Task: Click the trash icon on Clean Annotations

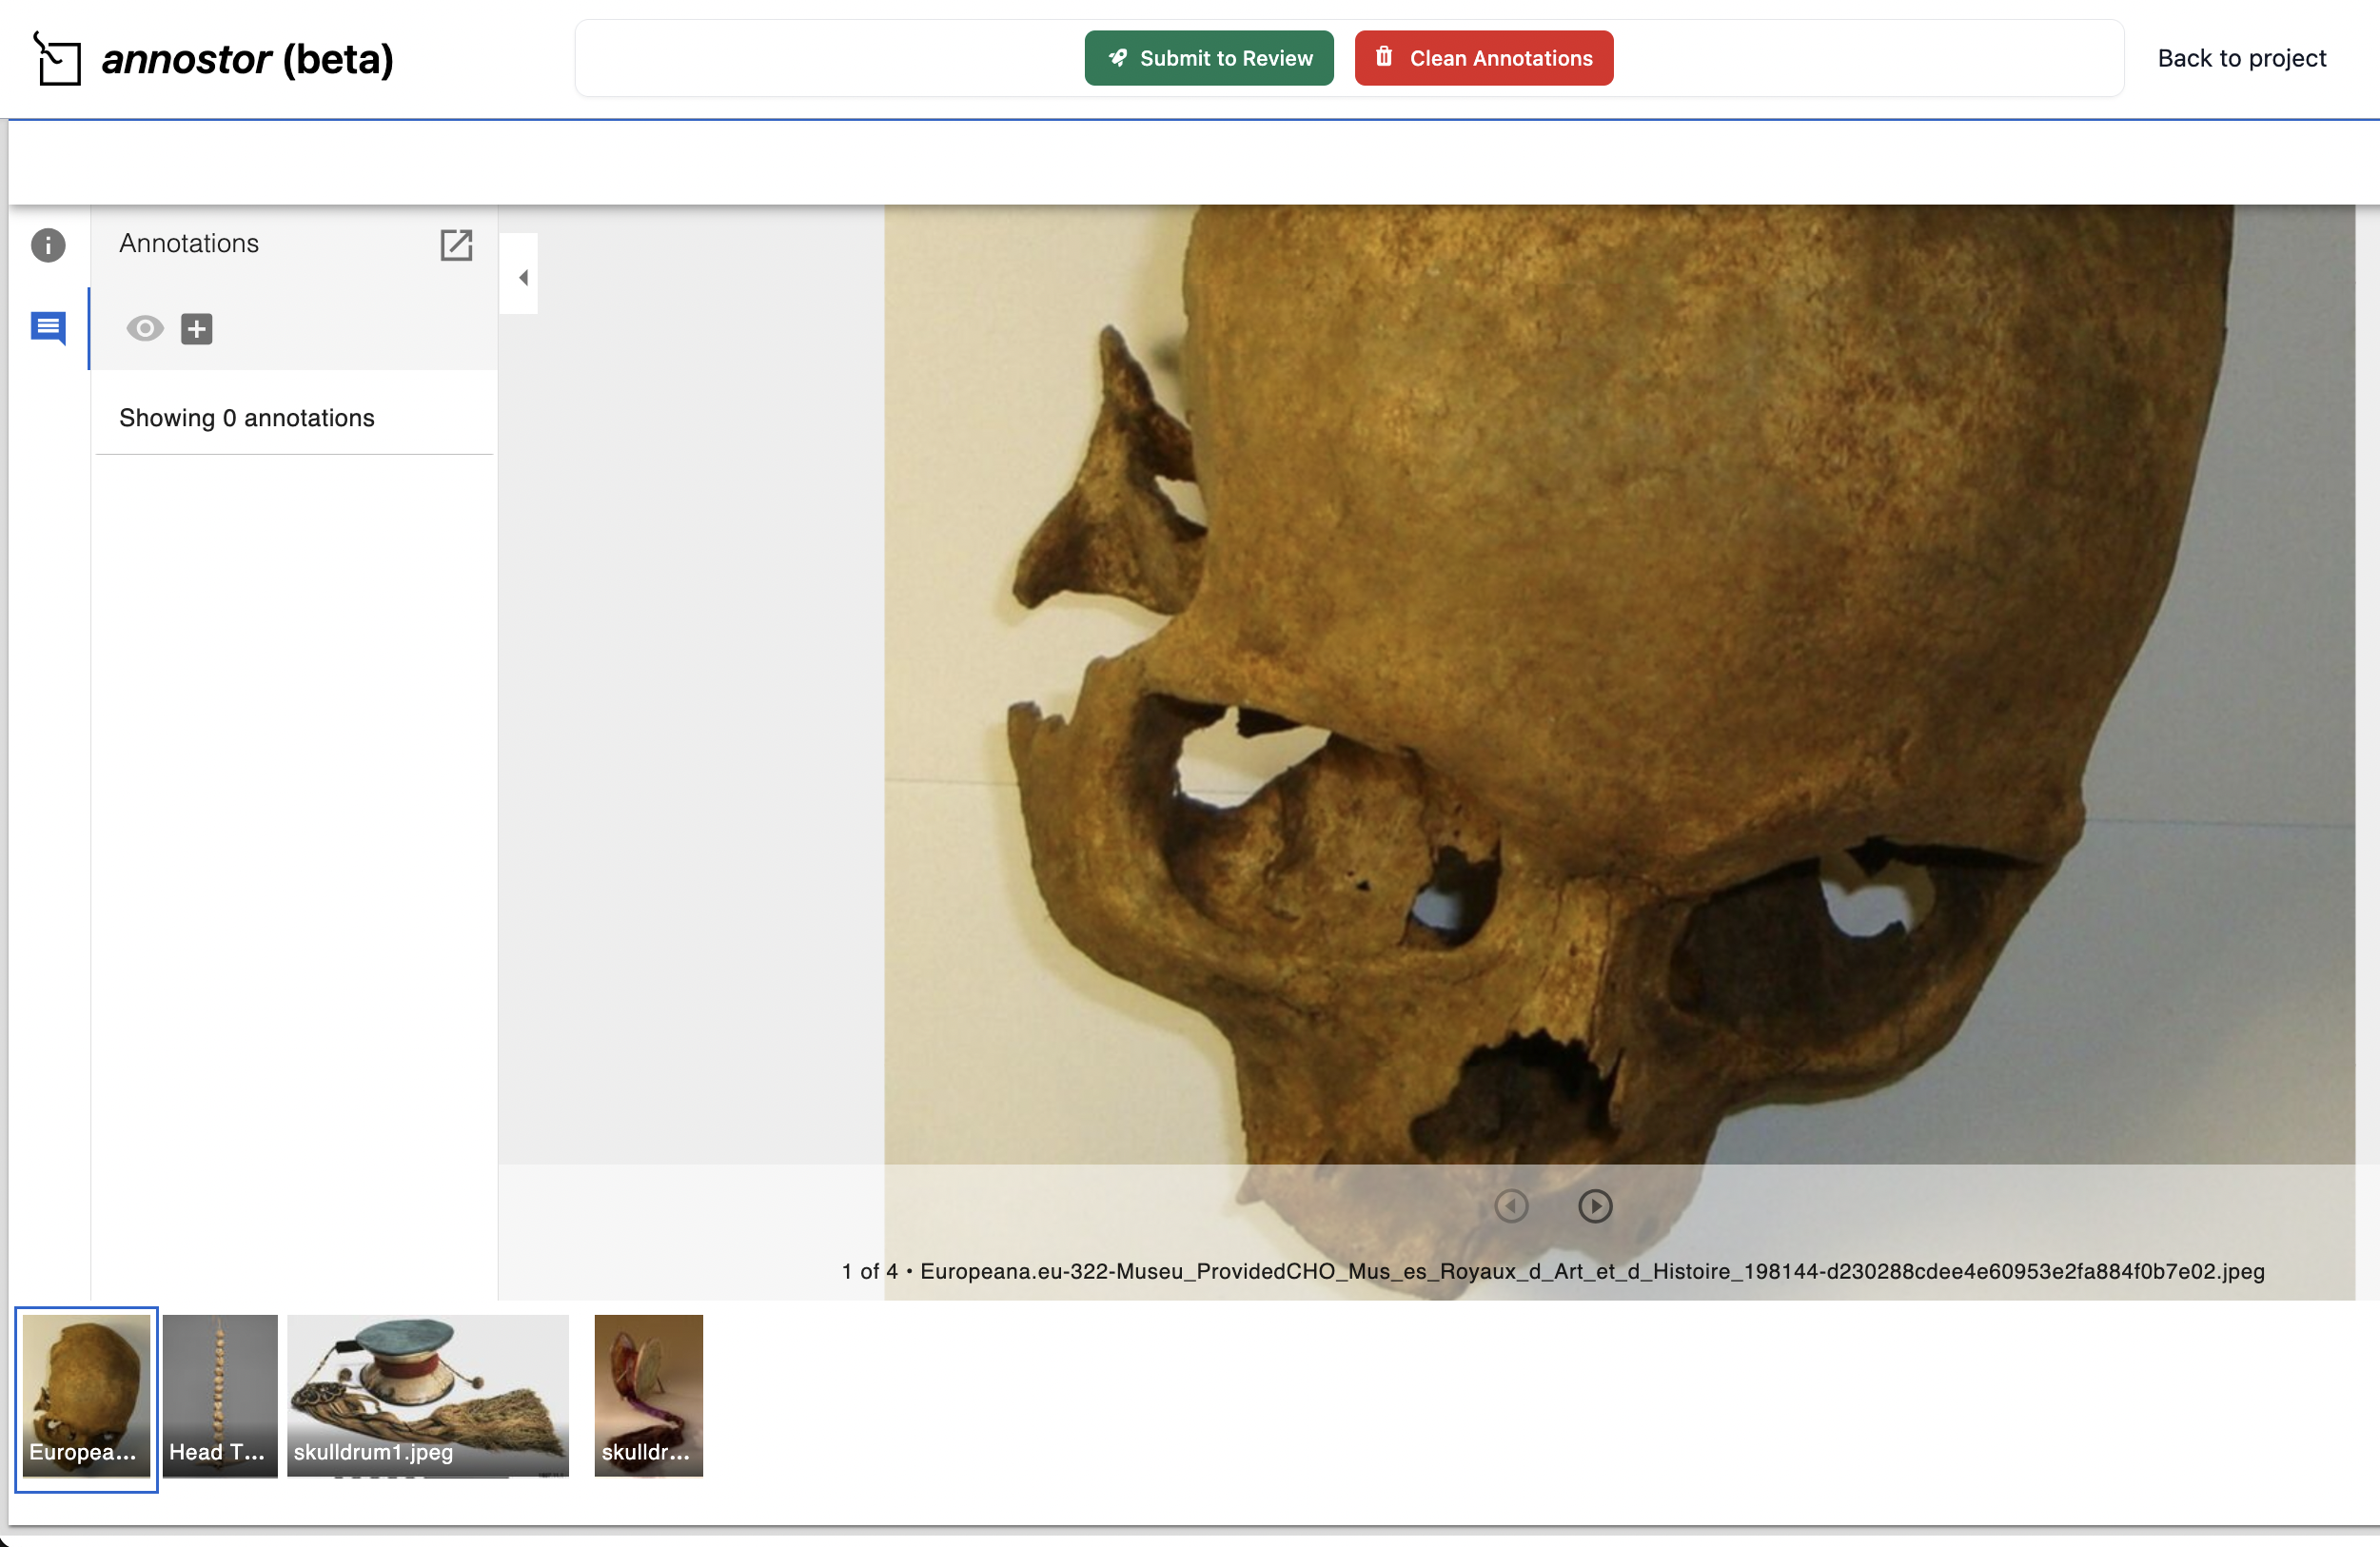Action: pos(1384,57)
